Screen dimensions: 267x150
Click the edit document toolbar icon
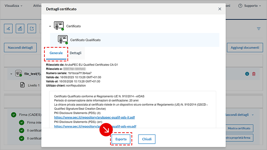pos(20,28)
